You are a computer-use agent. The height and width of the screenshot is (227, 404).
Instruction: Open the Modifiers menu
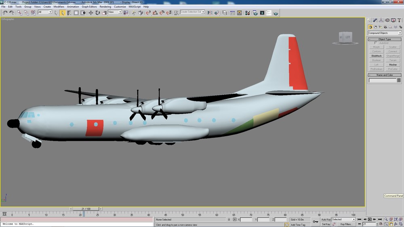(x=59, y=7)
